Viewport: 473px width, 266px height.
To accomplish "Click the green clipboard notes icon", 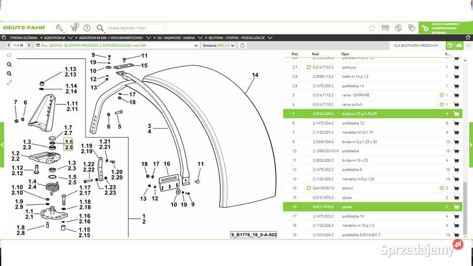I will point(450,45).
